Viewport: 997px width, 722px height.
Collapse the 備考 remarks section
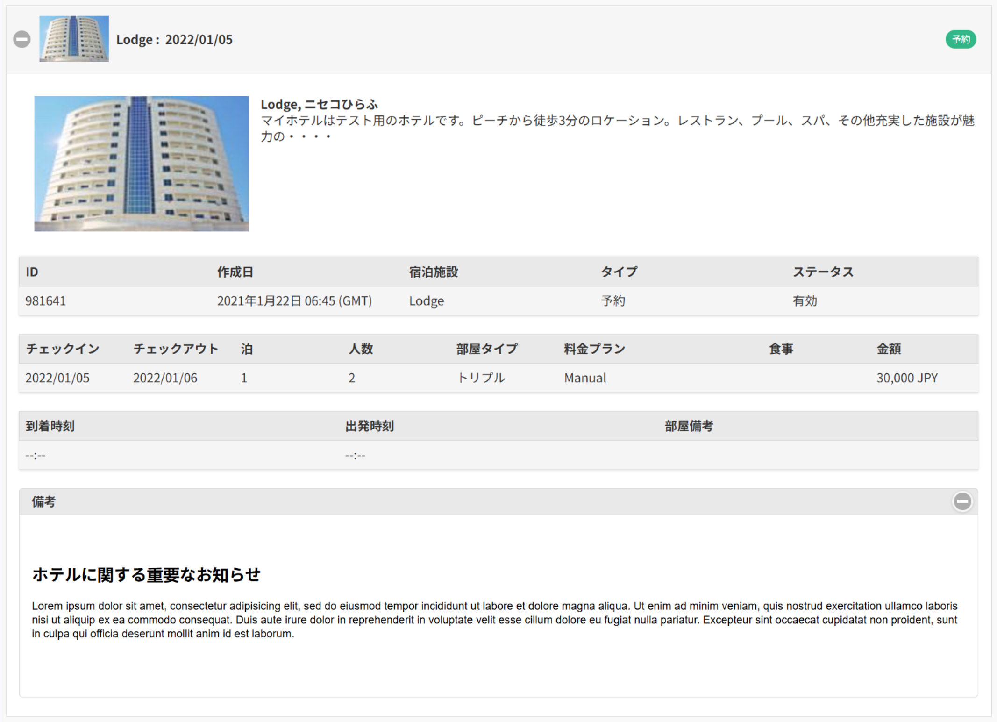pos(962,501)
